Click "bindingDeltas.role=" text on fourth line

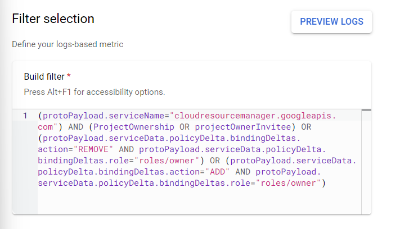78,161
